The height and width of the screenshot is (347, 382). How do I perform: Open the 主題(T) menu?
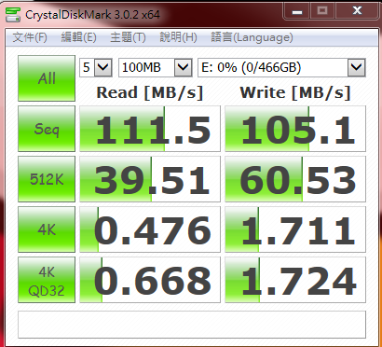[128, 37]
